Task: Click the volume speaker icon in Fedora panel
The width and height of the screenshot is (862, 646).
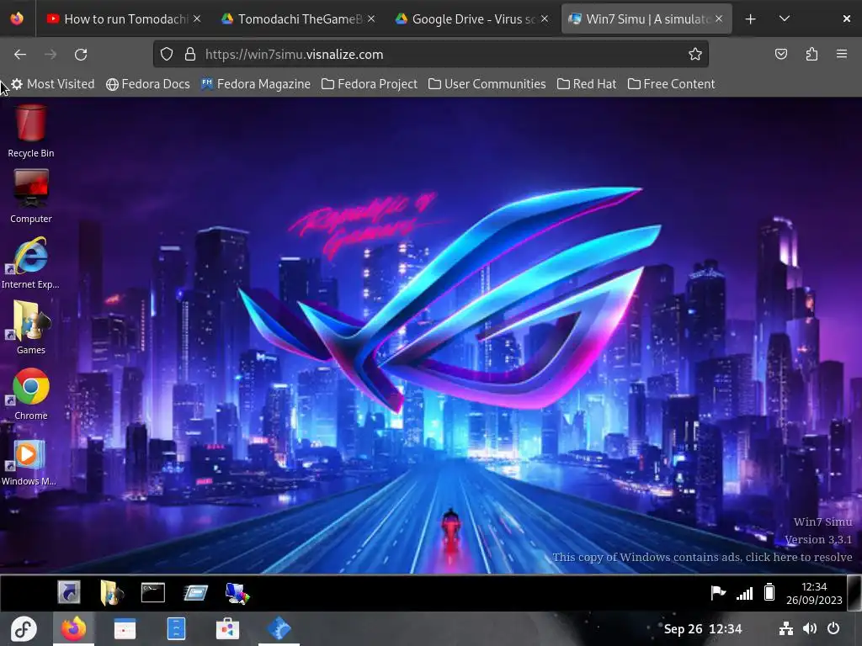Action: tap(809, 628)
